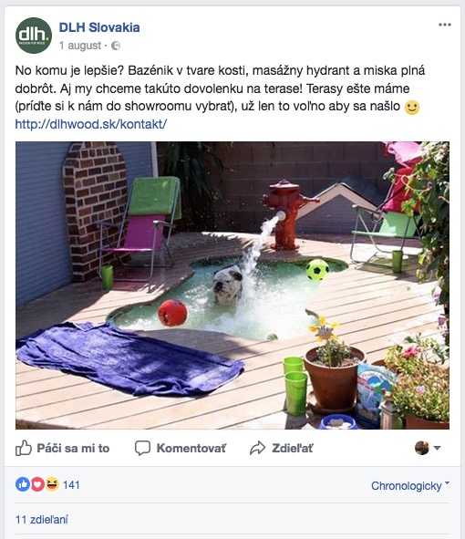
Task: Open the dlhwood.sk/kontakt link
Action: (x=91, y=124)
